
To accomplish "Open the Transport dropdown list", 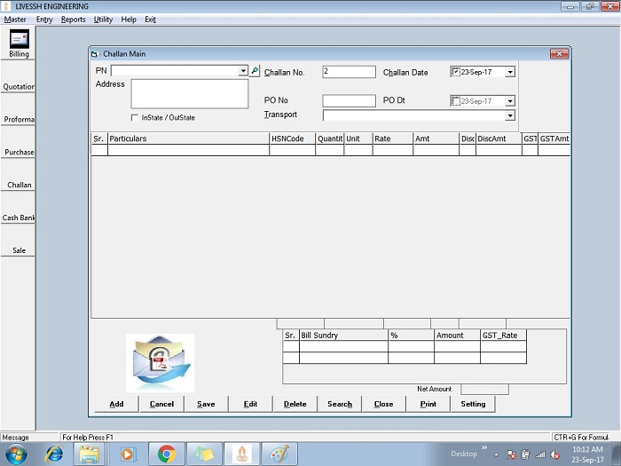I will point(510,115).
